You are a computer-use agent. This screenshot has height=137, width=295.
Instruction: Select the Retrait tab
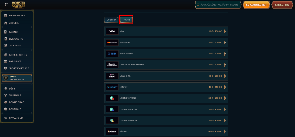coord(126,20)
